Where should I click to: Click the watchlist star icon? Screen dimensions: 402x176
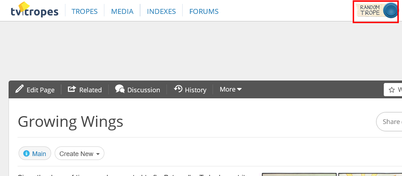click(x=392, y=90)
